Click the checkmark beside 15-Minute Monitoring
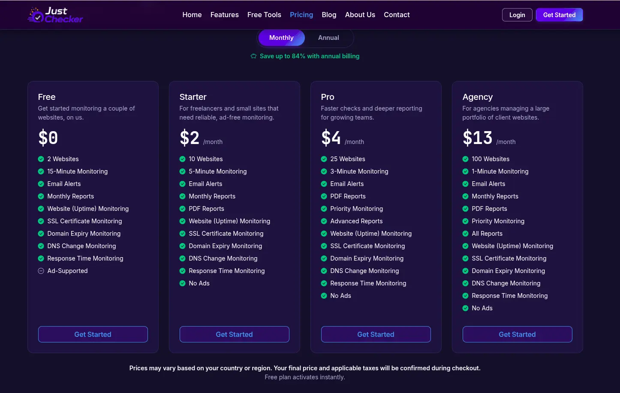Image resolution: width=620 pixels, height=393 pixels. [41, 171]
